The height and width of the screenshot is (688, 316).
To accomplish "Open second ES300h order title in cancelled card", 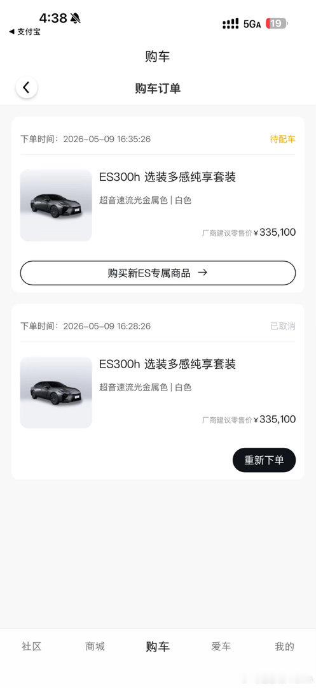I will [x=168, y=364].
